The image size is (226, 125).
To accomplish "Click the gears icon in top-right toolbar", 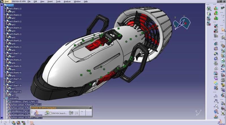I will pyautogui.click(x=223, y=8).
